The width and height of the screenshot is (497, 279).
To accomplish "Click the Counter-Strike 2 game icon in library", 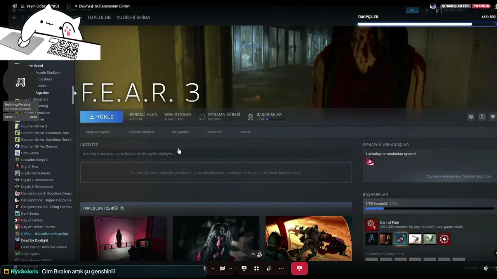I will (x=17, y=126).
